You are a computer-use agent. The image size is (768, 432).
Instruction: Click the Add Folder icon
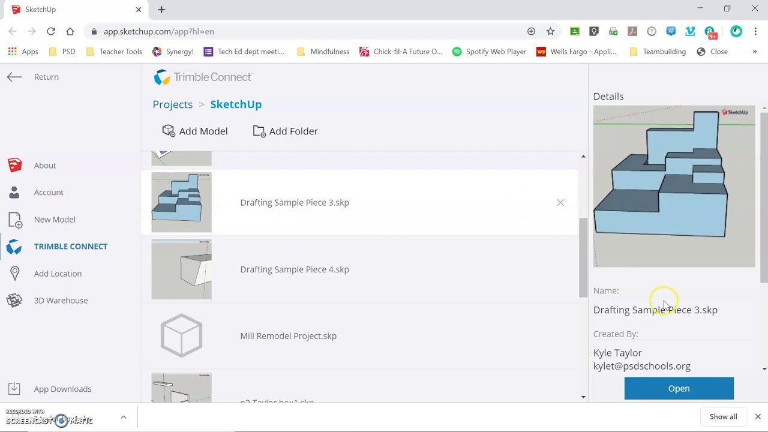coord(259,131)
